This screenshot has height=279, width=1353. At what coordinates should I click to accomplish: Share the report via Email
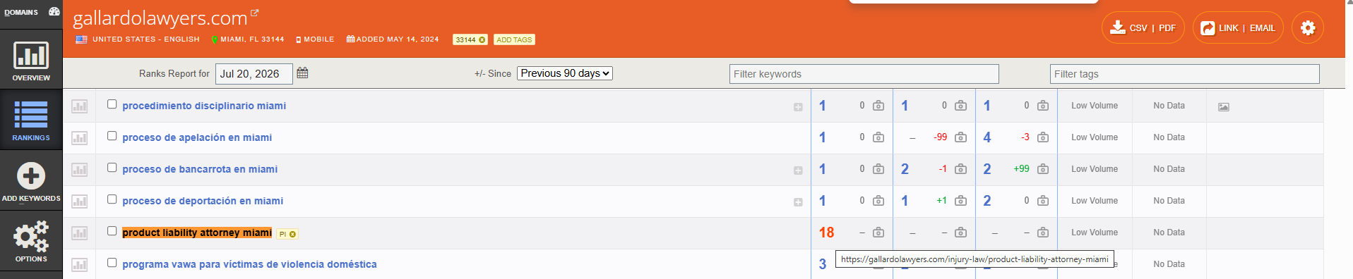point(1263,28)
